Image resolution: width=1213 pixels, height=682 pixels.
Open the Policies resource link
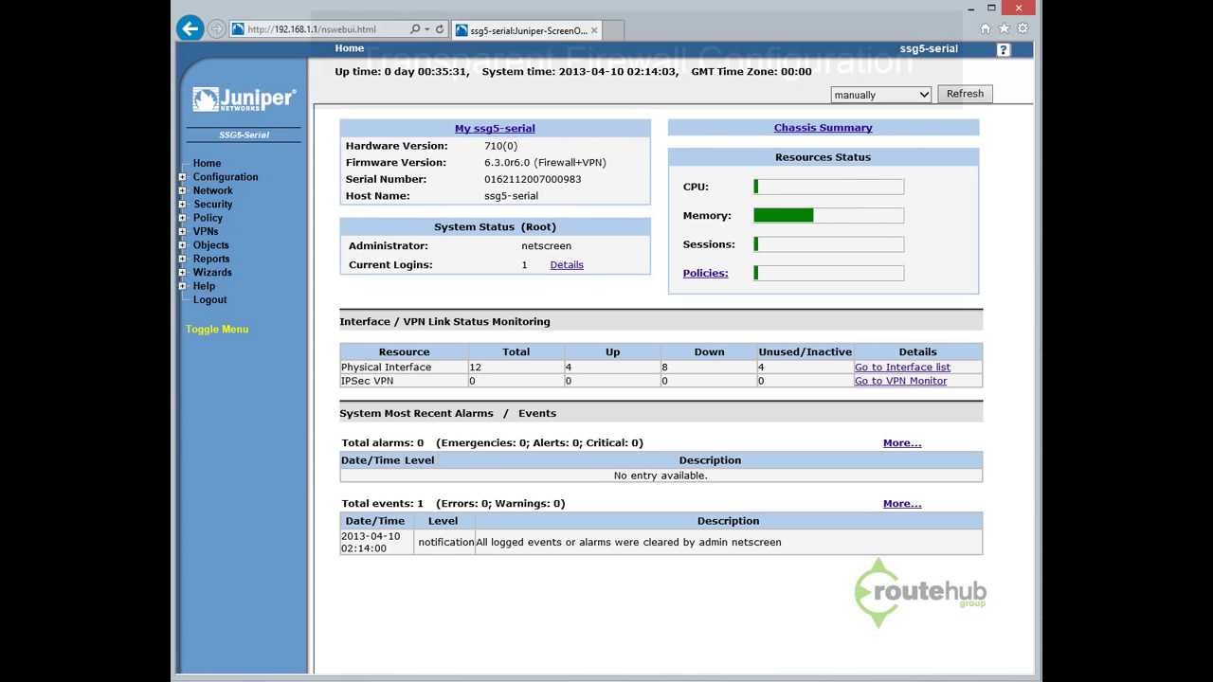pos(705,274)
